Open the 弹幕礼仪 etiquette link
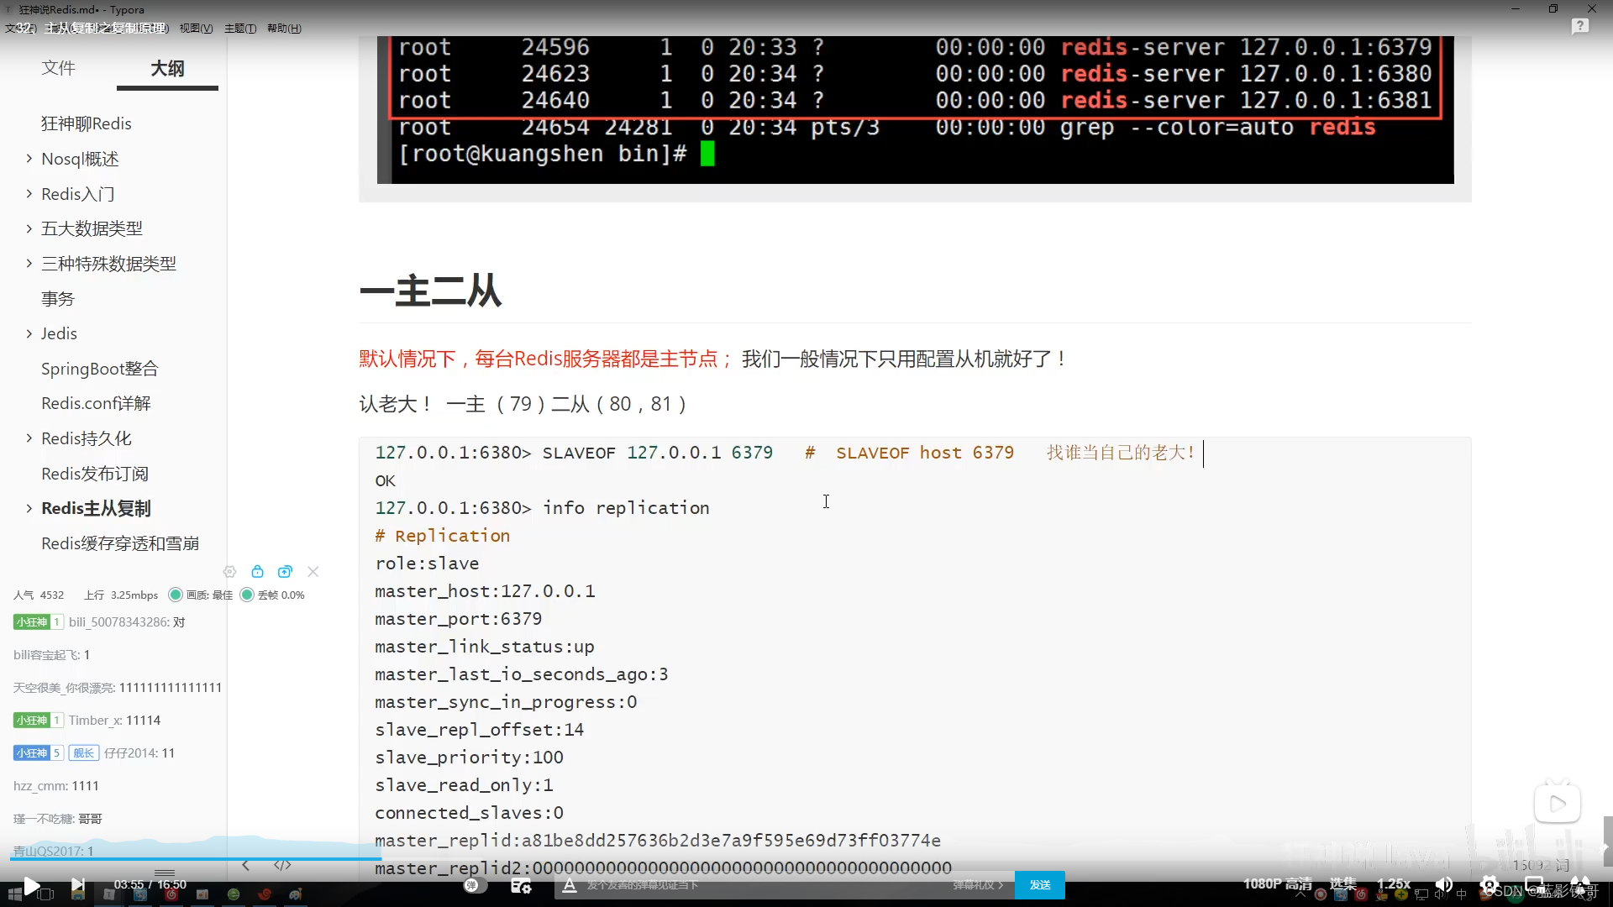 point(978,885)
